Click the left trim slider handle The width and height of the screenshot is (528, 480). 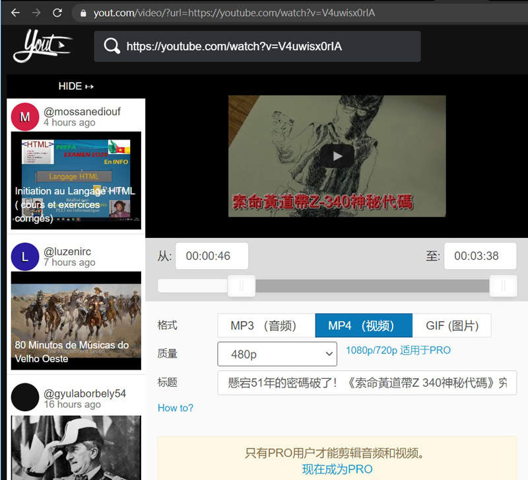(x=241, y=286)
